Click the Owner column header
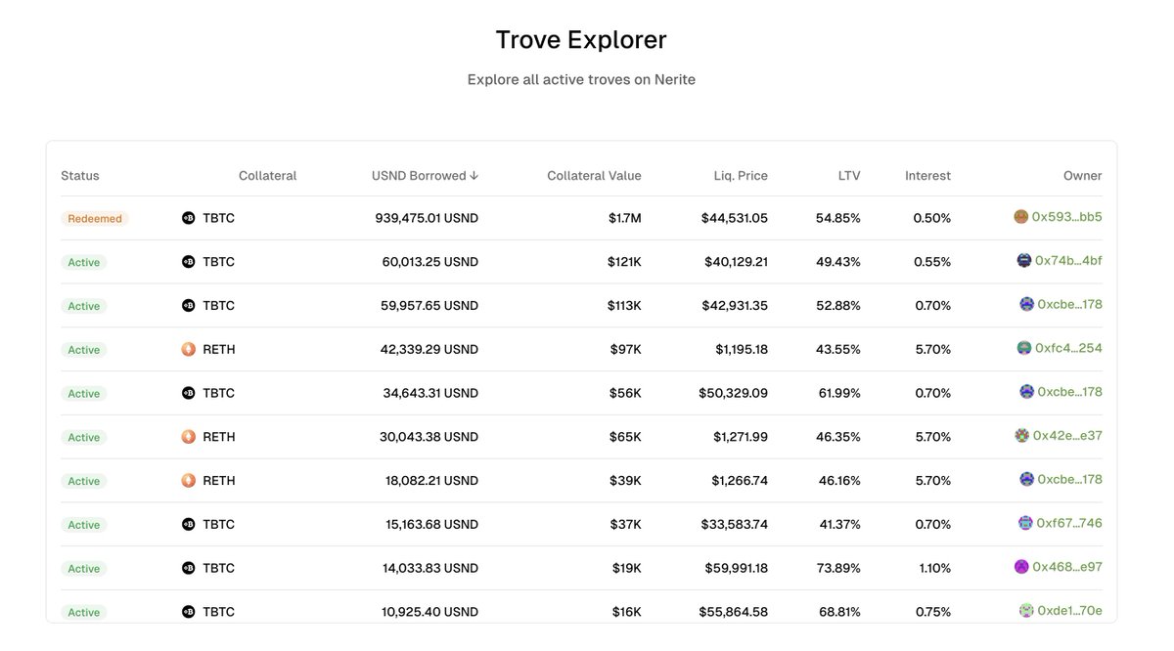This screenshot has width=1174, height=651. click(1083, 176)
